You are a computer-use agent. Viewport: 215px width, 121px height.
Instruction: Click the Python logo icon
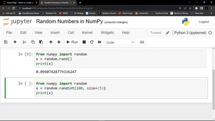click(186, 22)
